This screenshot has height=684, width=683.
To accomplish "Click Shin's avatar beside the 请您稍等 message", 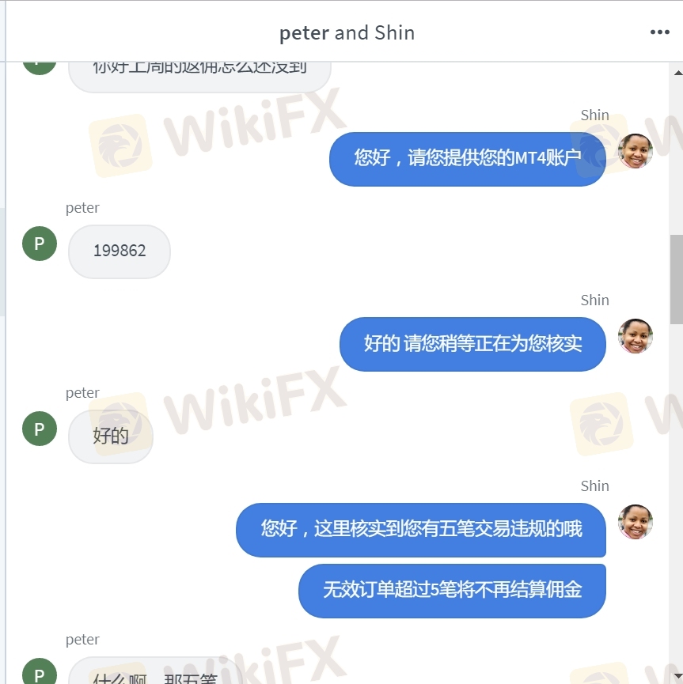I will tap(636, 336).
